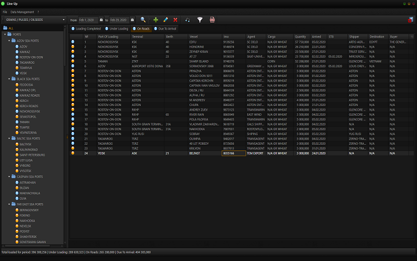The width and height of the screenshot is (417, 261).
Task: Click the AGROPORT USTIE DONA terminal cell
Action: click(148, 66)
